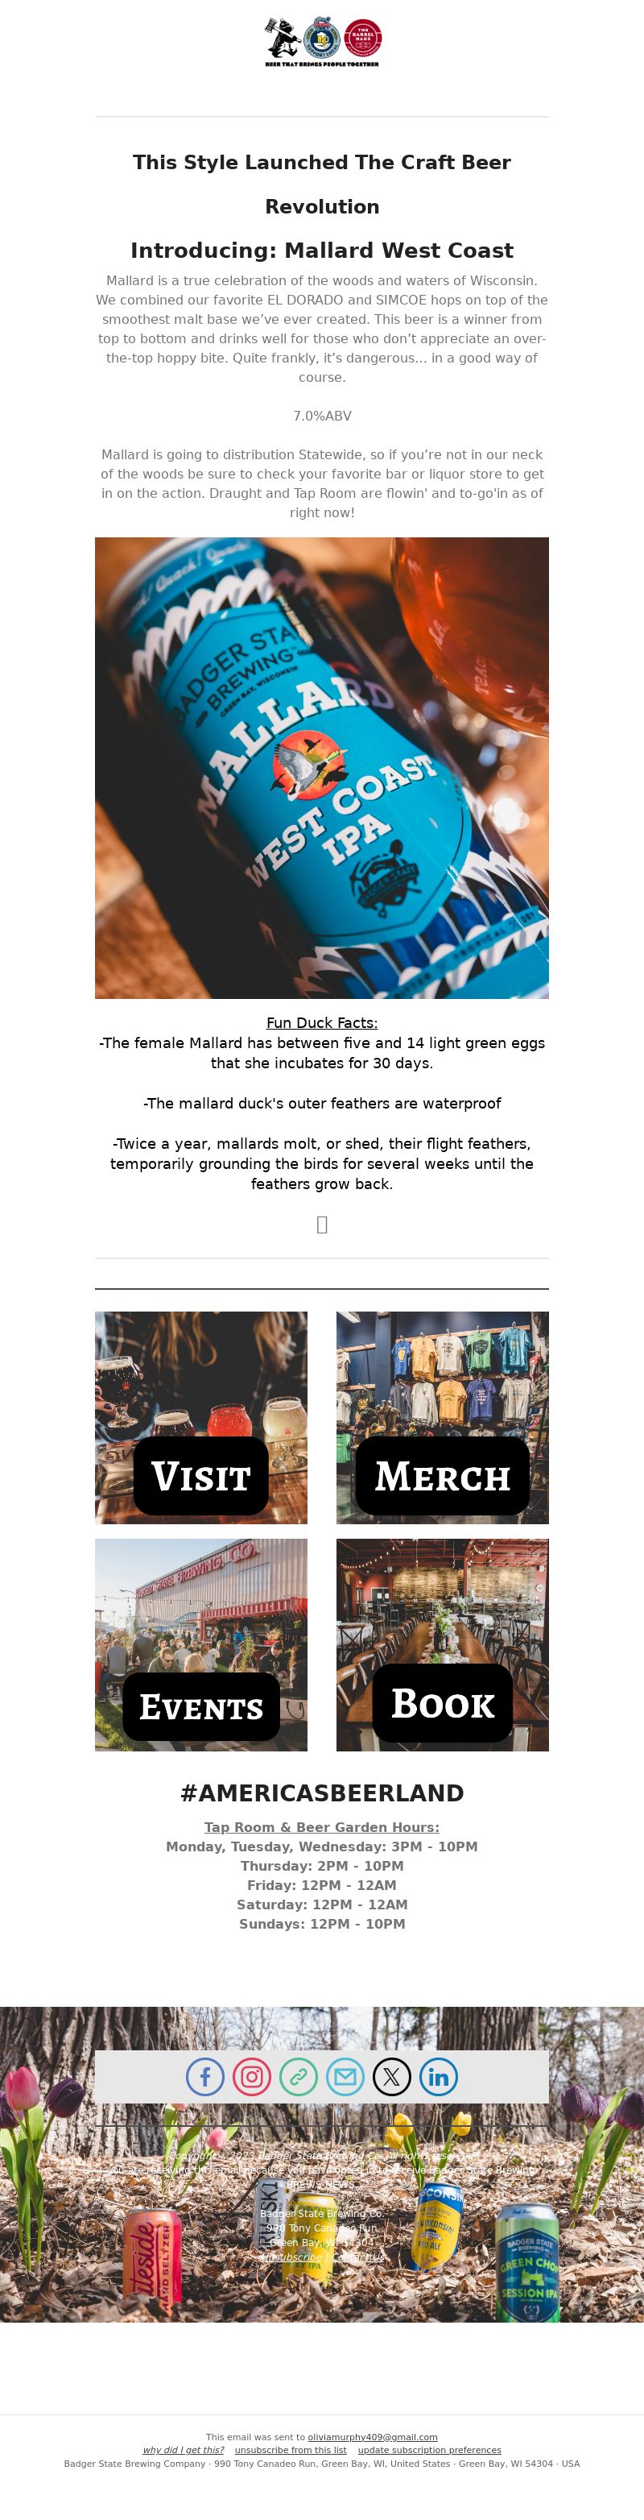Click the Mallard West Coast IPA photo
The height and width of the screenshot is (2520, 644).
pyautogui.click(x=321, y=768)
